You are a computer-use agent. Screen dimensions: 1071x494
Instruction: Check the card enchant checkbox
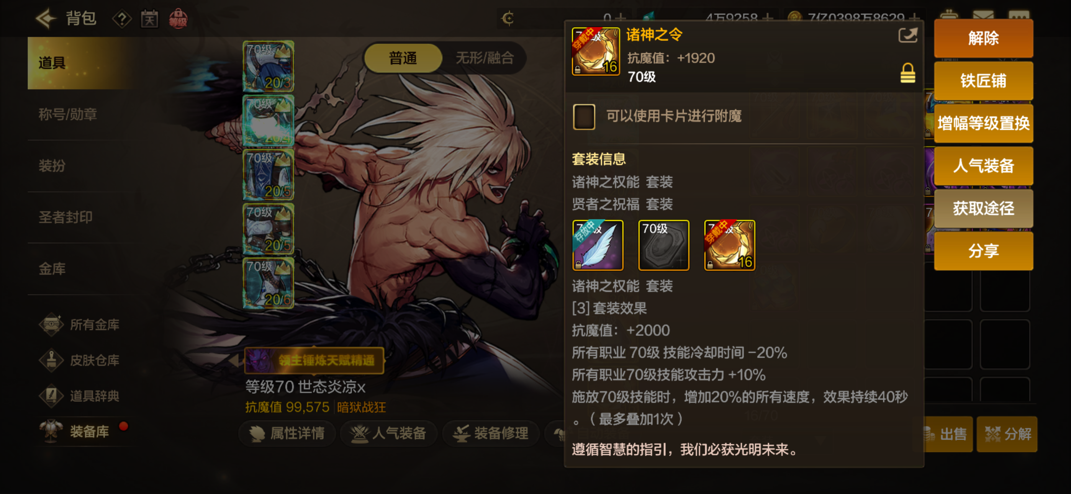[x=584, y=116]
